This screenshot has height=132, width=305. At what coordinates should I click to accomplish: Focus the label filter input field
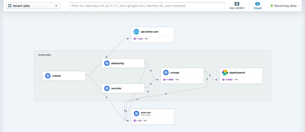[147, 6]
